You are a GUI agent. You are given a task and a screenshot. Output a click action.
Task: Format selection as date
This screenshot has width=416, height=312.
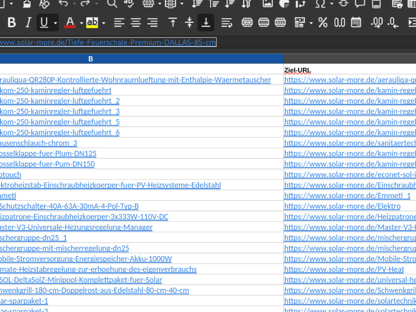tap(356, 22)
